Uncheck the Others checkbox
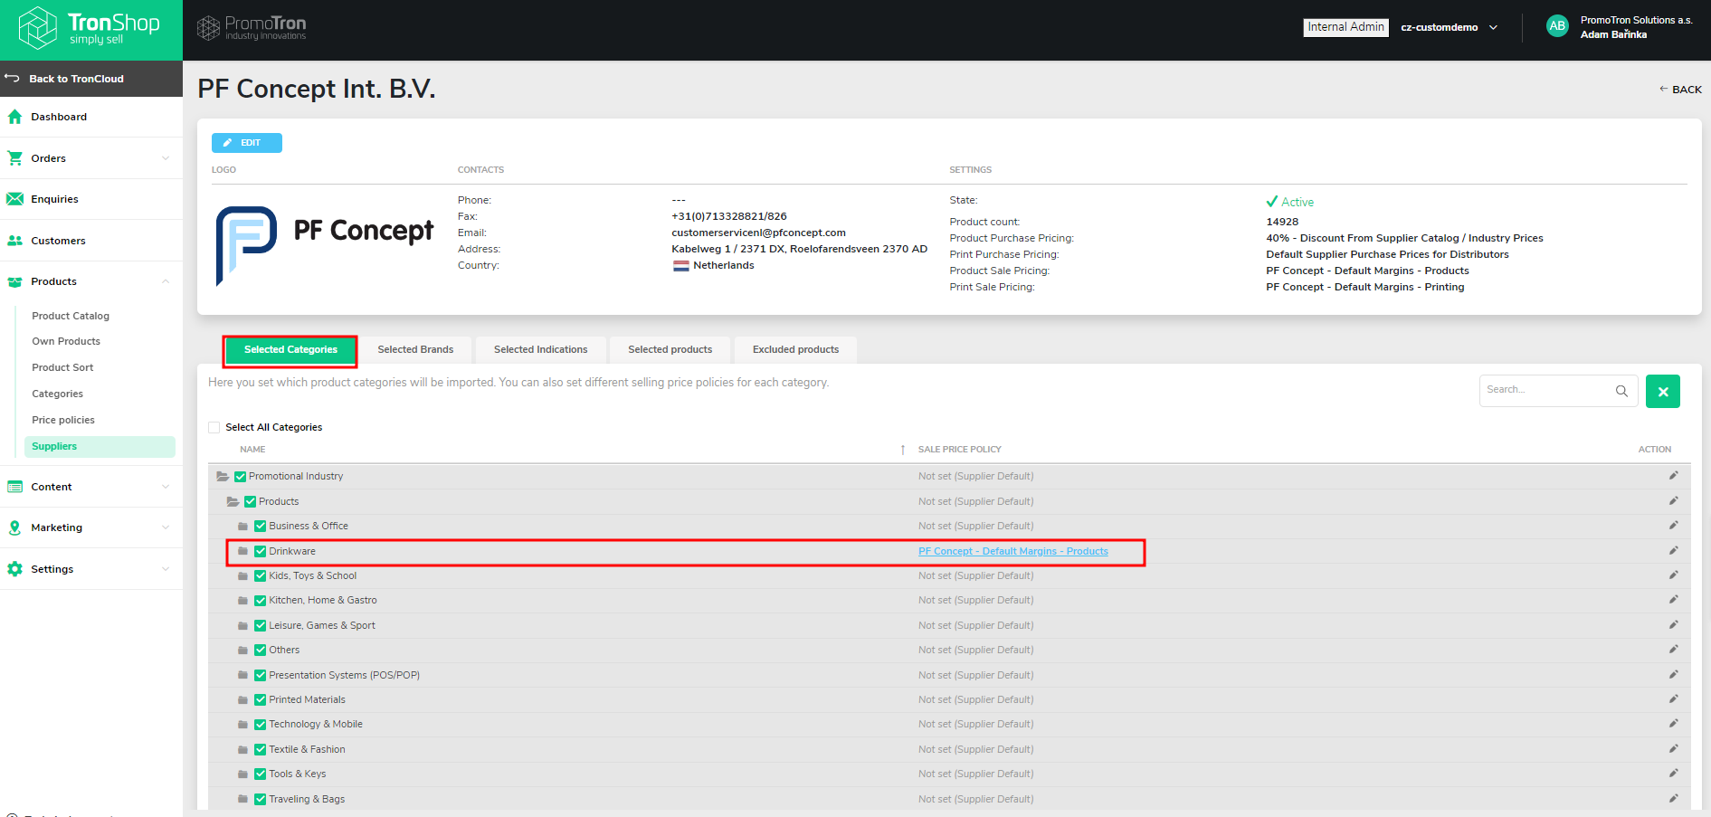The width and height of the screenshot is (1711, 817). tap(261, 650)
